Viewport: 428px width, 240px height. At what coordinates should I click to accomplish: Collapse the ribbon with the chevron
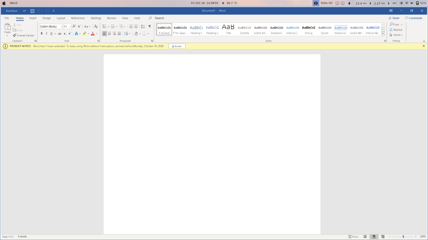(x=424, y=41)
